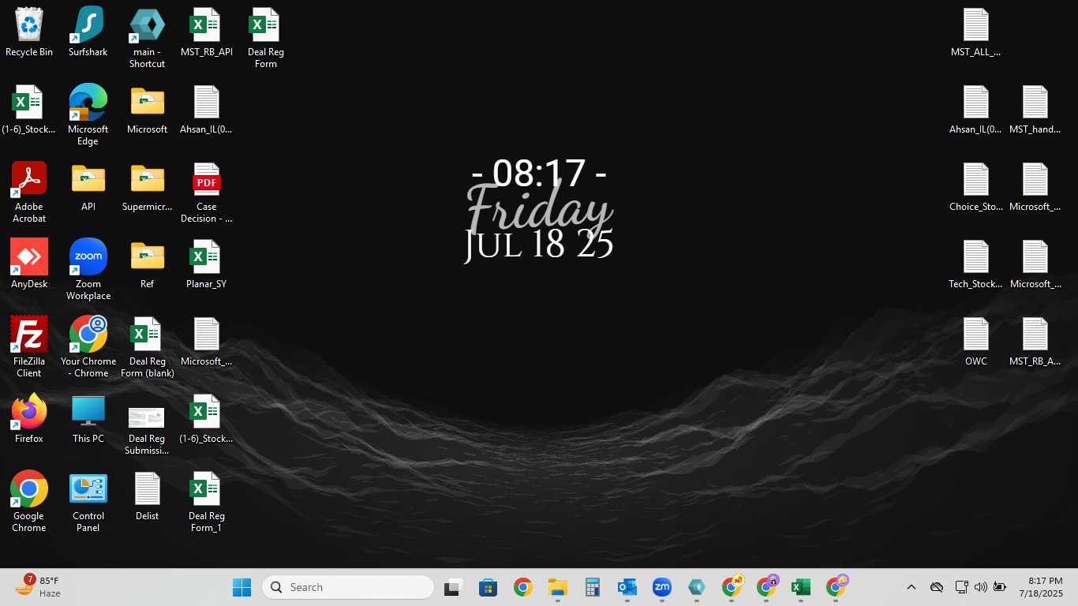Click the OneDrive cloud tray icon

click(937, 587)
